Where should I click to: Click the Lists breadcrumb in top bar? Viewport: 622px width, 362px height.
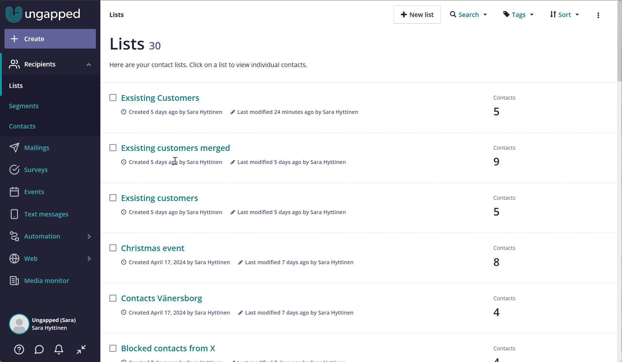click(117, 15)
